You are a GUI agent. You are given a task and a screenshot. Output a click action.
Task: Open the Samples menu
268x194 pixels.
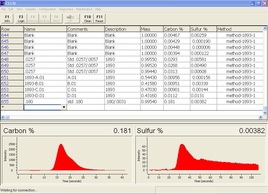pyautogui.click(x=30, y=9)
